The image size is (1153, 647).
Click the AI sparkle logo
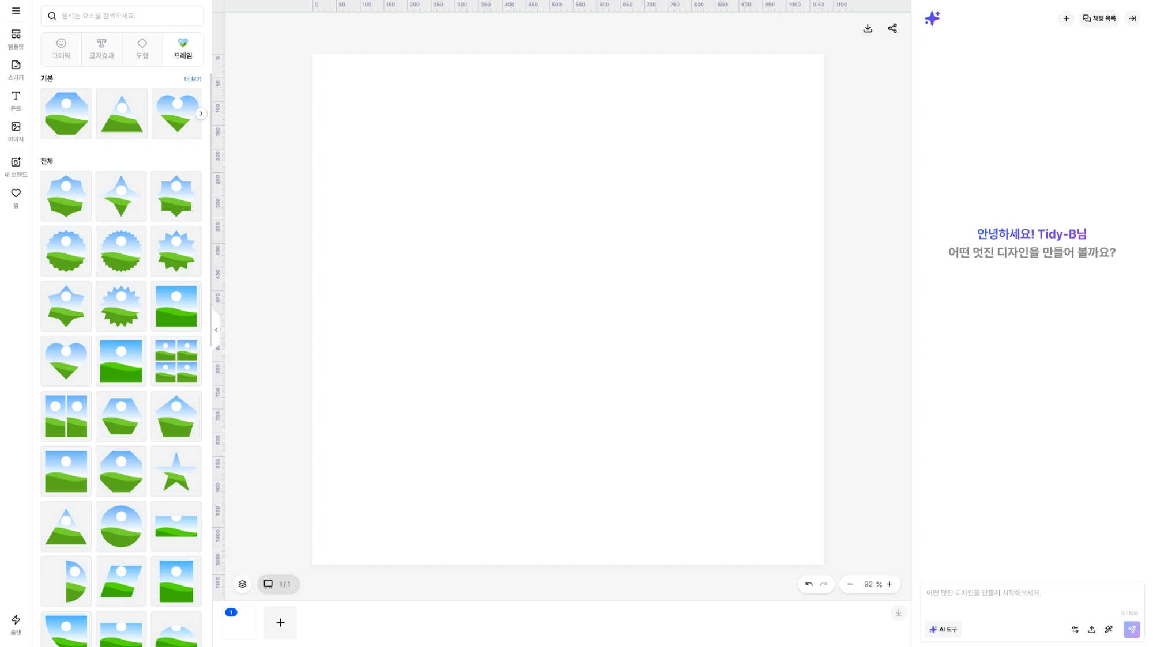(x=932, y=18)
